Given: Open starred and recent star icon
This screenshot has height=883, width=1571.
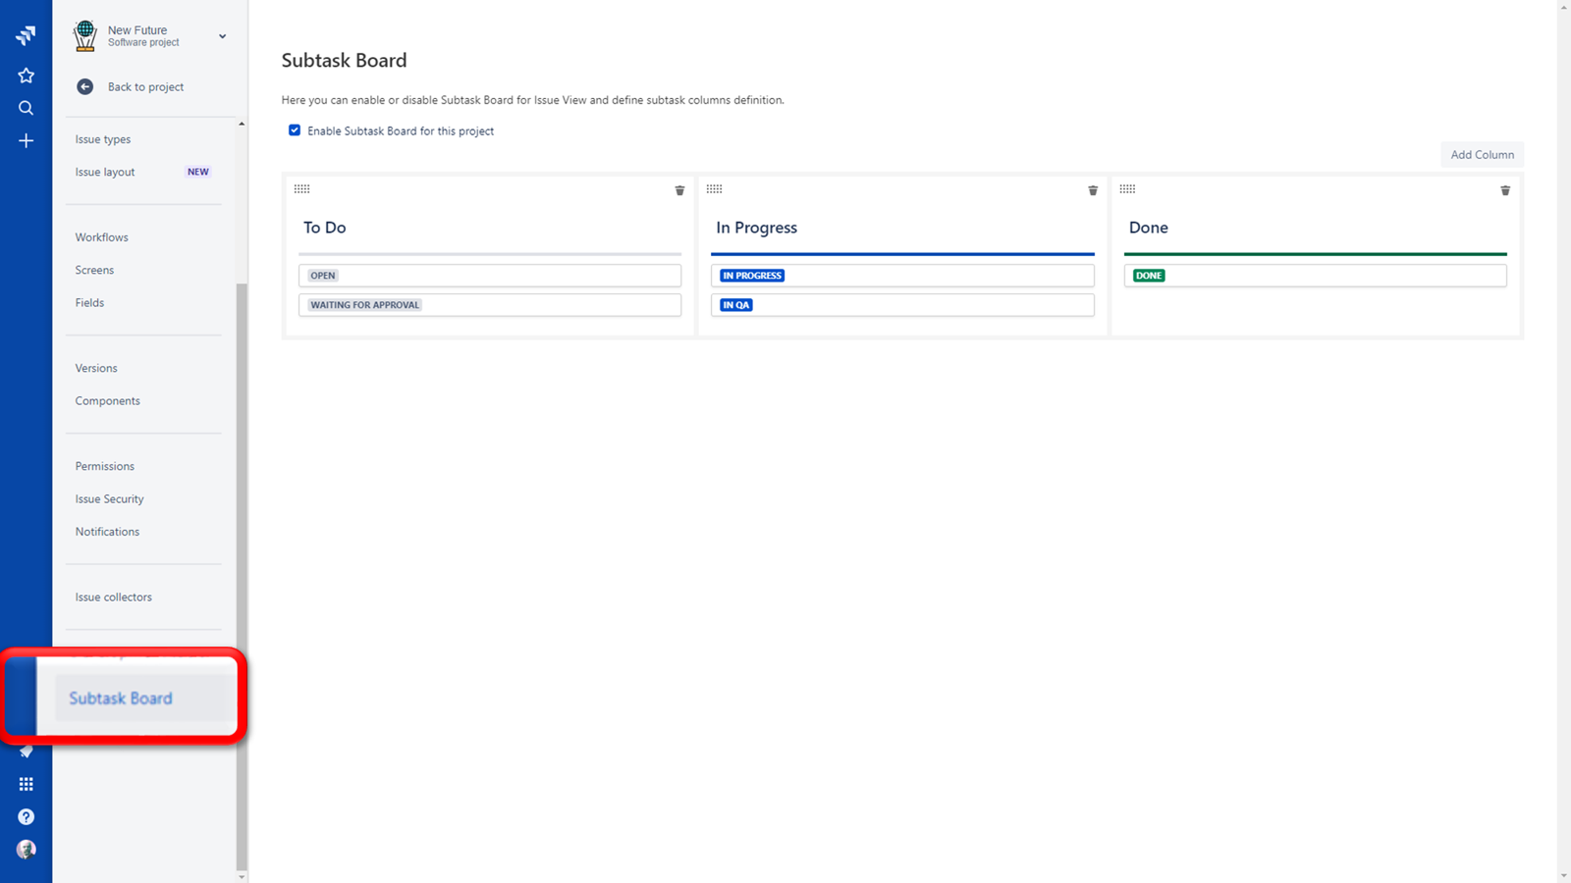Looking at the screenshot, I should [26, 76].
